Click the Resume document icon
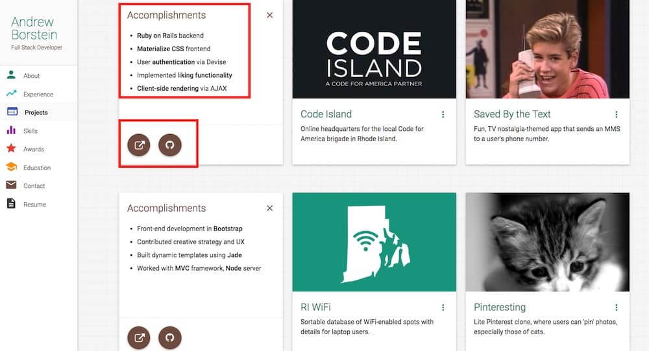Screen dimensions: 649x351 coord(11,203)
